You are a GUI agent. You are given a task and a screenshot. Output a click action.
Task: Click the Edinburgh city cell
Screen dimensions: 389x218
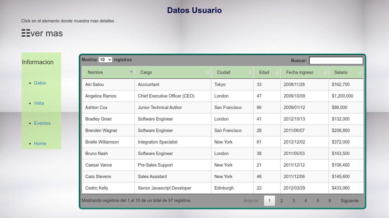[232, 188]
